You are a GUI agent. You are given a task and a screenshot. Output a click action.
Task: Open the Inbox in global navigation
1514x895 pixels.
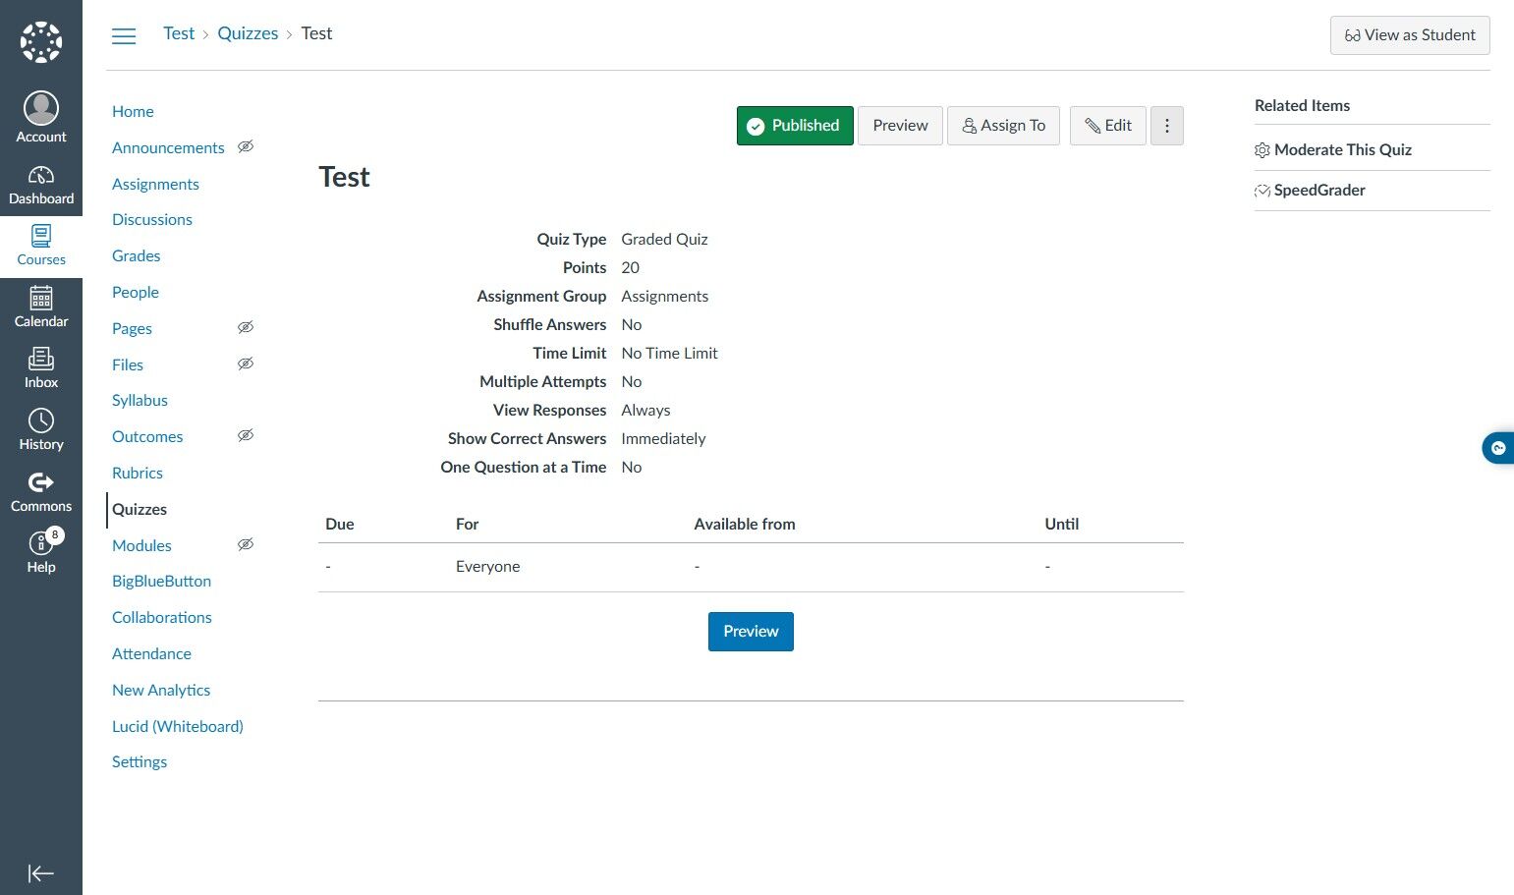pyautogui.click(x=41, y=368)
